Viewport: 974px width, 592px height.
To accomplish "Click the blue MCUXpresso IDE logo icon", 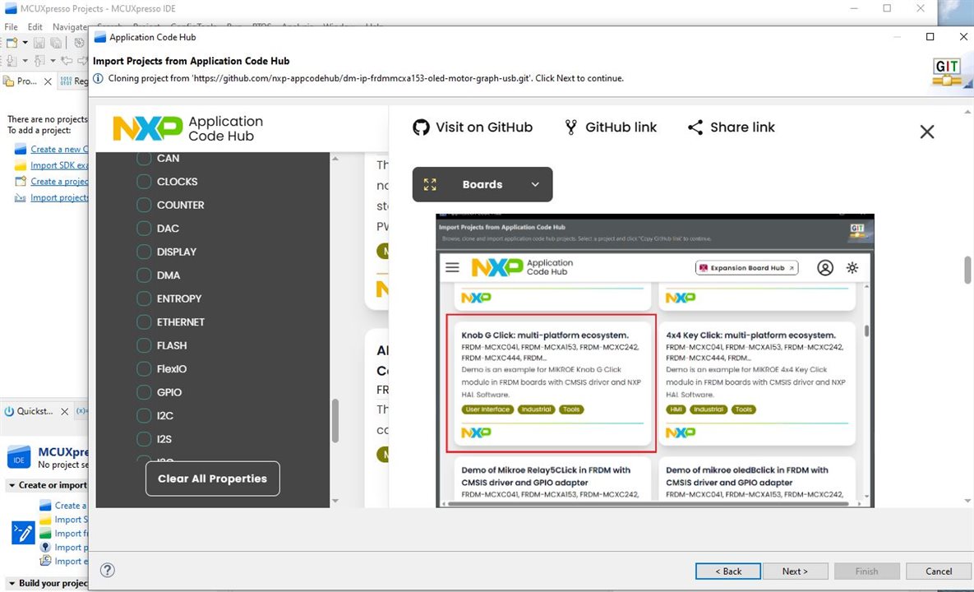I will pos(19,457).
